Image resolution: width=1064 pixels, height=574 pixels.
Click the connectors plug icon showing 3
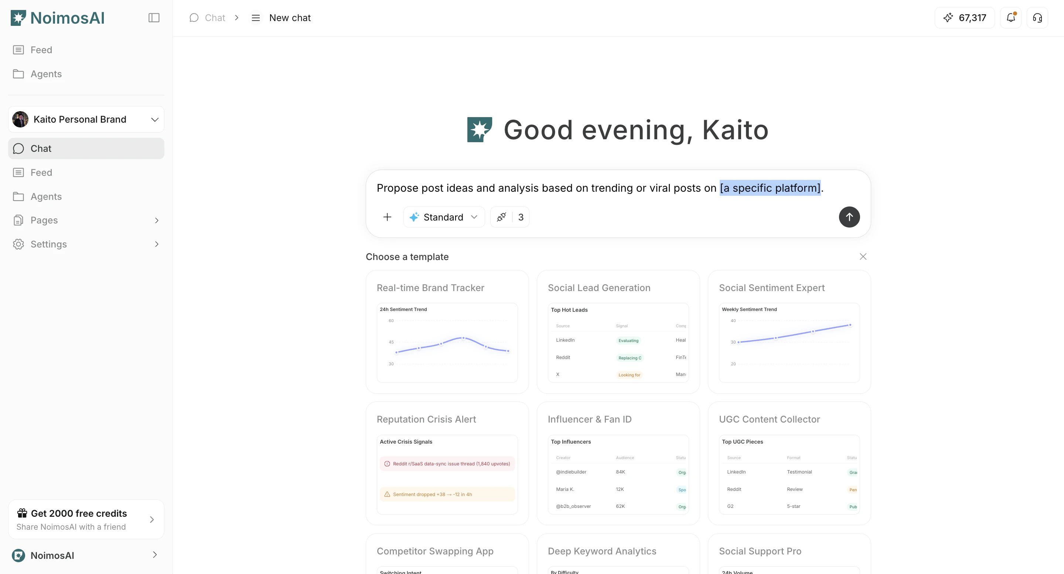coord(510,217)
